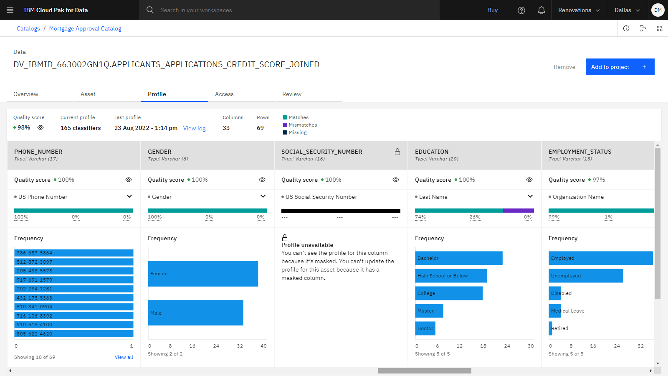Click the Buy link
Image resolution: width=668 pixels, height=376 pixels.
tap(493, 10)
